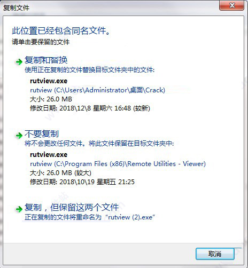Click the 桌面\Crack source path text
The height and width of the screenshot is (268, 248).
point(97,90)
